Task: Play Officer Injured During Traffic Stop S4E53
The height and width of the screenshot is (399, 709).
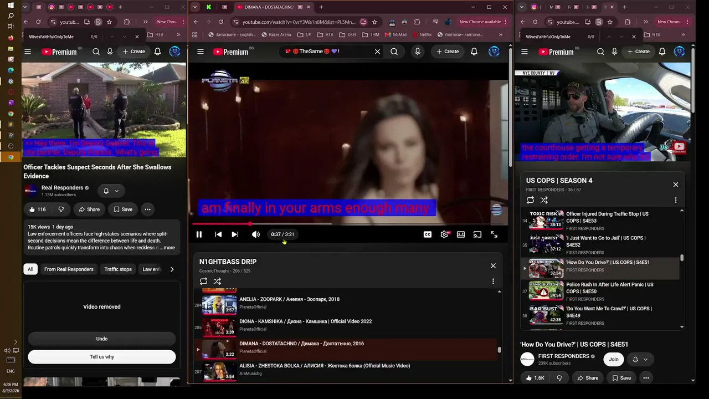Action: [x=600, y=221]
